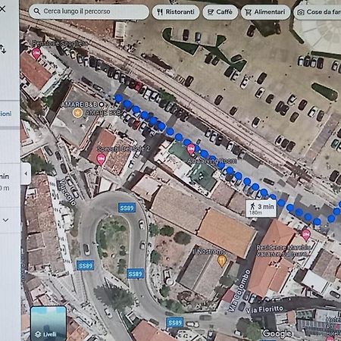Screen dimensions: 341x341
Task: Click the Google logo
Action: [x=277, y=333]
